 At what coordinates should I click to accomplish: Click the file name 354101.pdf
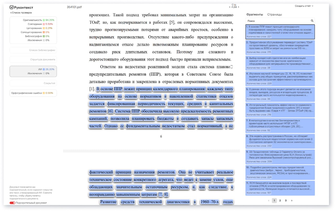[x=74, y=7]
